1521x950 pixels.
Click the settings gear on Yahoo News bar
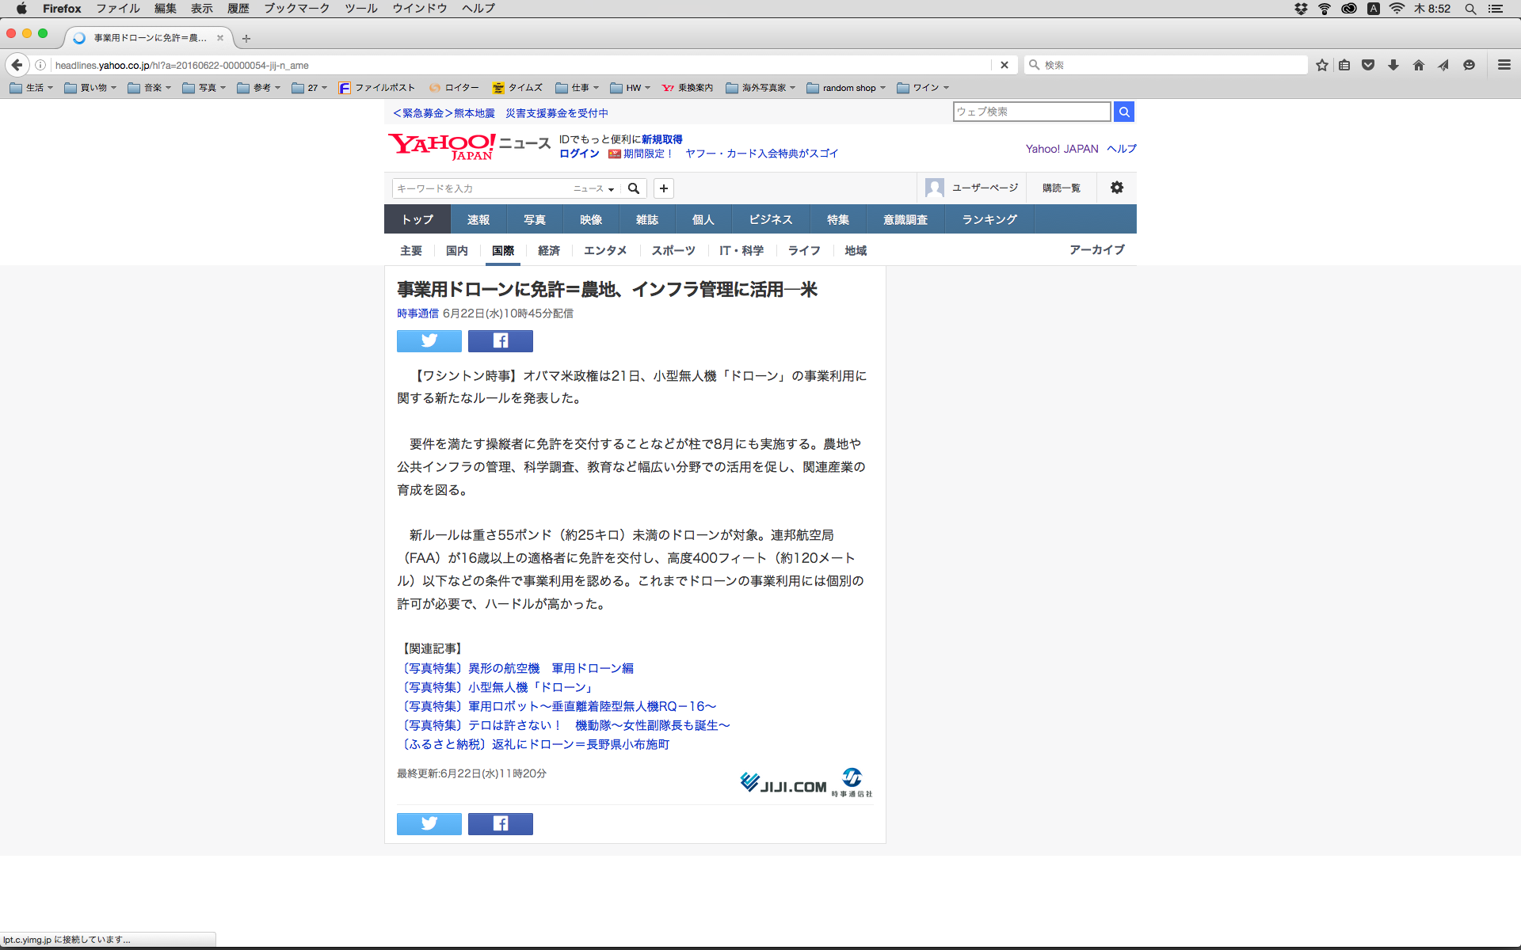pos(1116,188)
